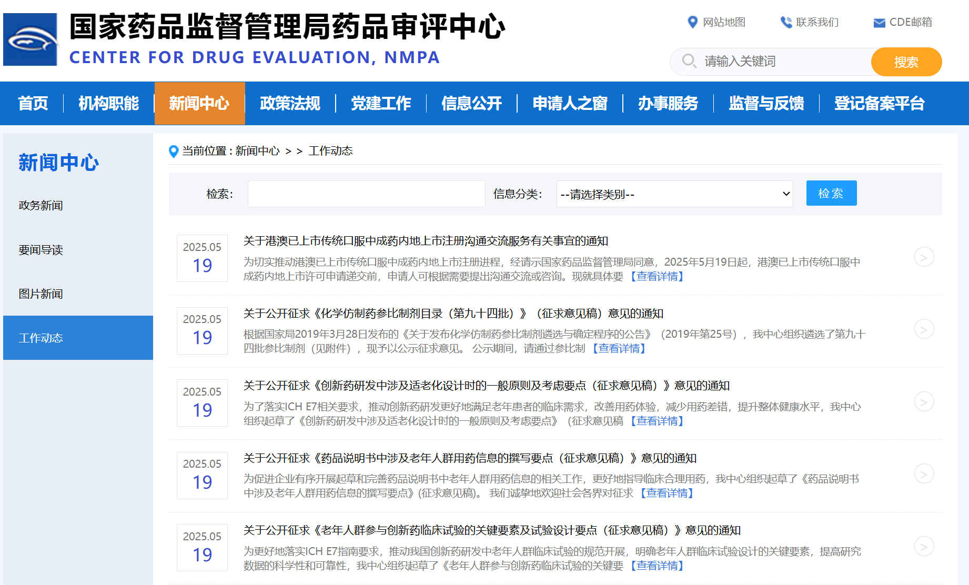Click 工作动态 in the breadcrumb

pos(330,151)
